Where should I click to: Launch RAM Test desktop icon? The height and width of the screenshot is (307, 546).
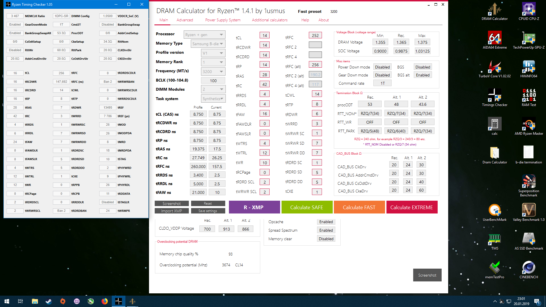[529, 98]
